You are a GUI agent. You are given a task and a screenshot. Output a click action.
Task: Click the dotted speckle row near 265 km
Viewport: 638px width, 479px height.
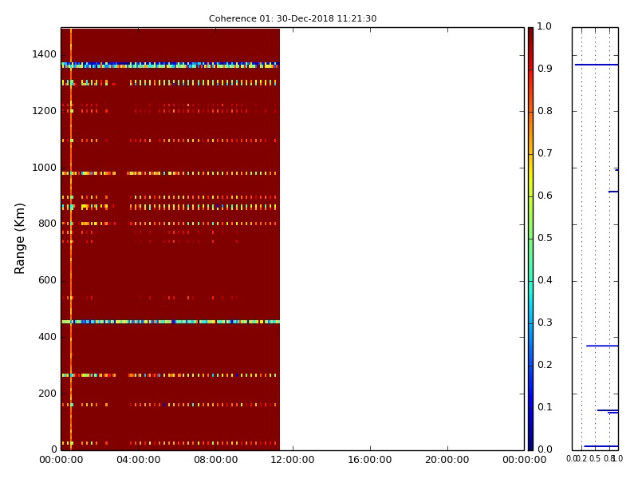coord(169,375)
